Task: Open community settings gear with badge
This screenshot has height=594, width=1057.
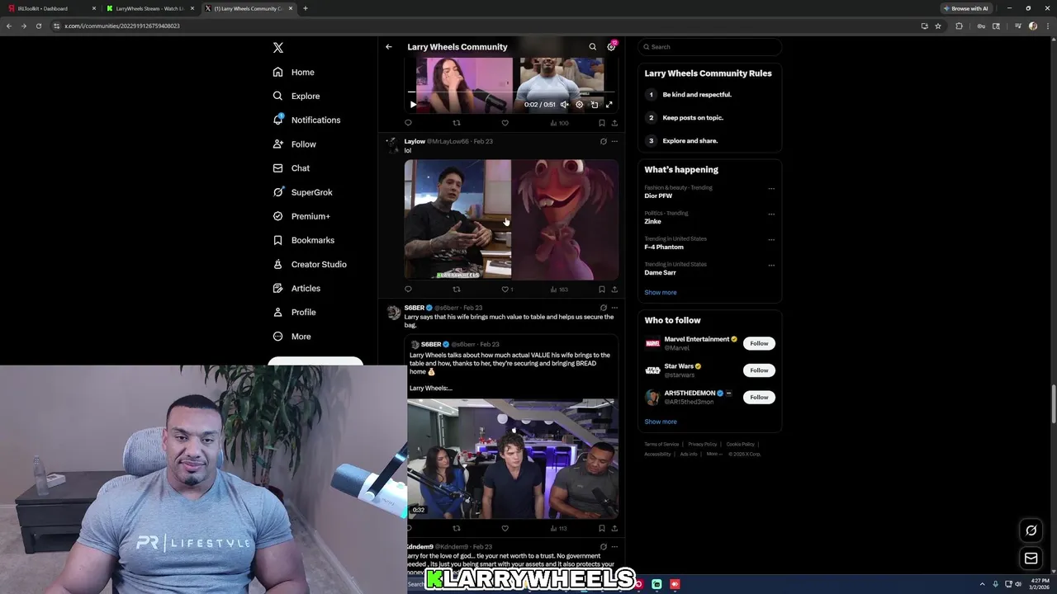Action: pyautogui.click(x=611, y=47)
